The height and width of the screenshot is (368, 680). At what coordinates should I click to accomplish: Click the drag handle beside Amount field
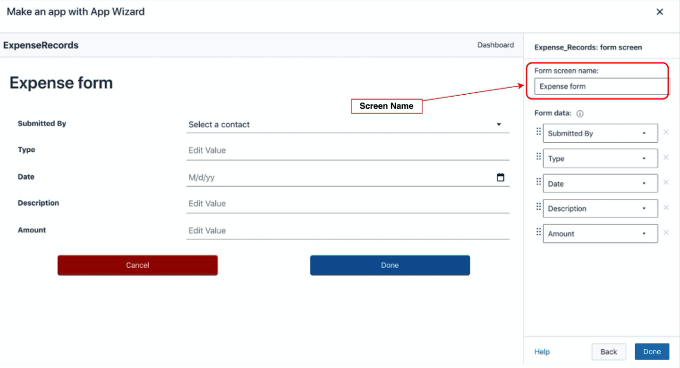(538, 231)
